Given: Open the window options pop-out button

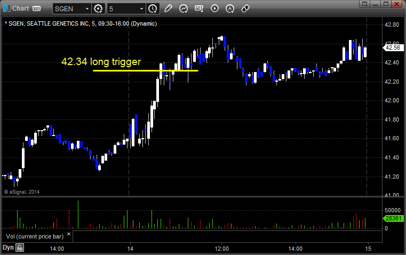Looking at the screenshot, I should (x=365, y=4).
